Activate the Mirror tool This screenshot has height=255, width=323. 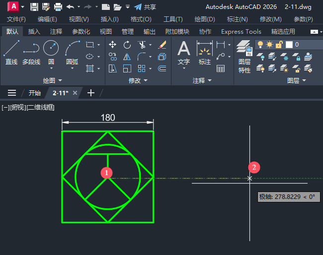pyautogui.click(x=127, y=57)
